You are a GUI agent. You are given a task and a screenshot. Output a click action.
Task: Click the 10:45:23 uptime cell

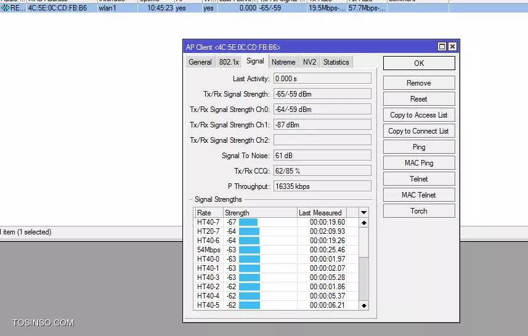click(160, 8)
